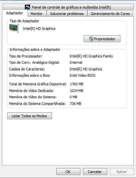Select the Intel(R) HD Graphics Family text
The height and width of the screenshot is (178, 136).
91,56
